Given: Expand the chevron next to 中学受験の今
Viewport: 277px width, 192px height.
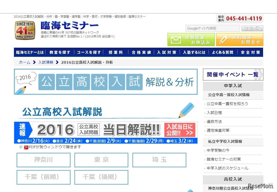Looking at the screenshot, I should [x=205, y=150].
